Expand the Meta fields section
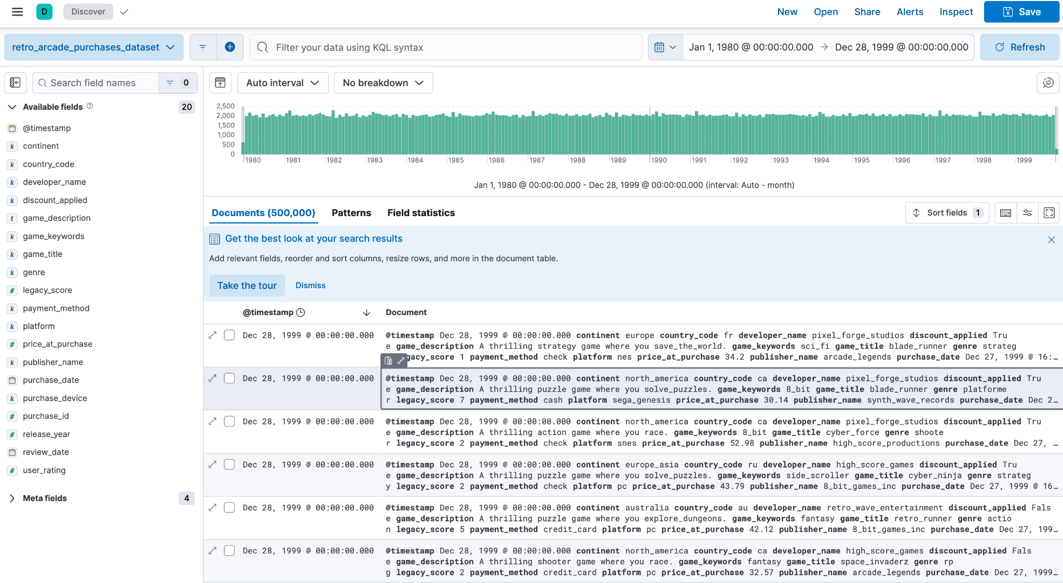This screenshot has height=583, width=1063. (12, 498)
